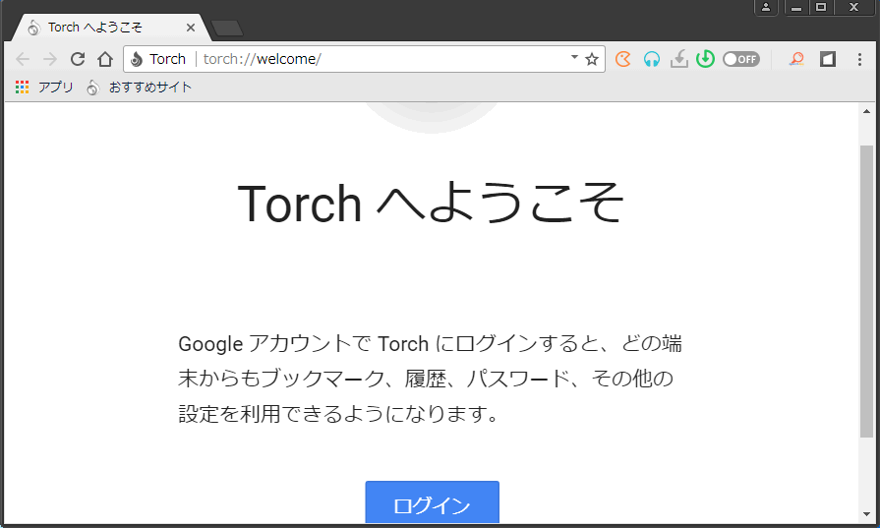This screenshot has width=880, height=528.
Task: Open Torch Torrent with the green icon
Action: [x=705, y=59]
